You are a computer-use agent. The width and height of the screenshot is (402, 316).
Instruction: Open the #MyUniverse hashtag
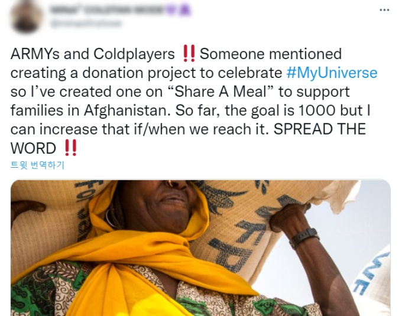click(x=332, y=73)
